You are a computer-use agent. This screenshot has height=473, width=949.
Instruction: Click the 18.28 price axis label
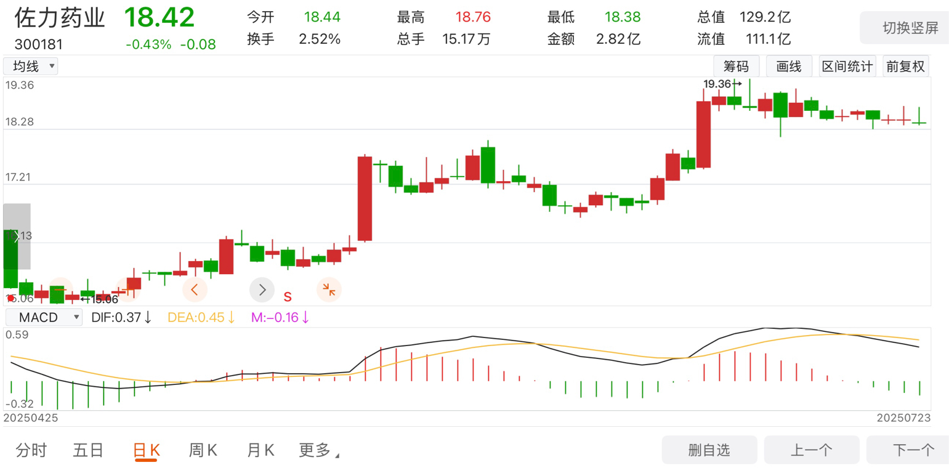pyautogui.click(x=20, y=122)
